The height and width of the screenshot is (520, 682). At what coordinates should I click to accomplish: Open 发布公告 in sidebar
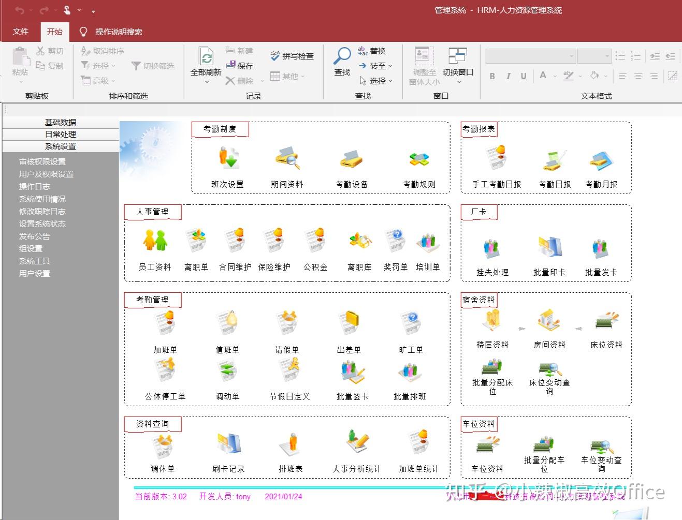pyautogui.click(x=34, y=236)
